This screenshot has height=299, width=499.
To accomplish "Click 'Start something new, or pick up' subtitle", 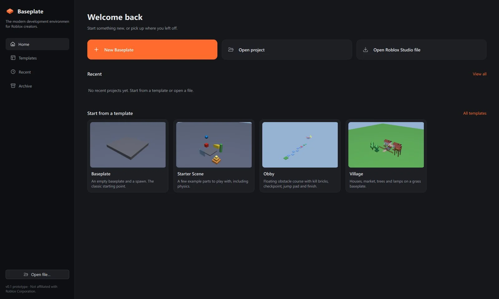I will [132, 28].
